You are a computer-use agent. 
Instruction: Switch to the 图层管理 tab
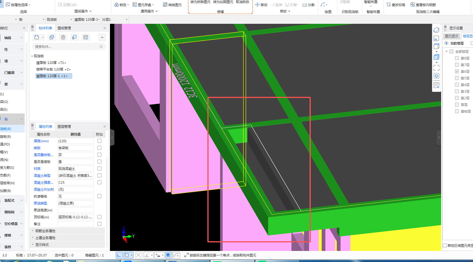[64, 126]
